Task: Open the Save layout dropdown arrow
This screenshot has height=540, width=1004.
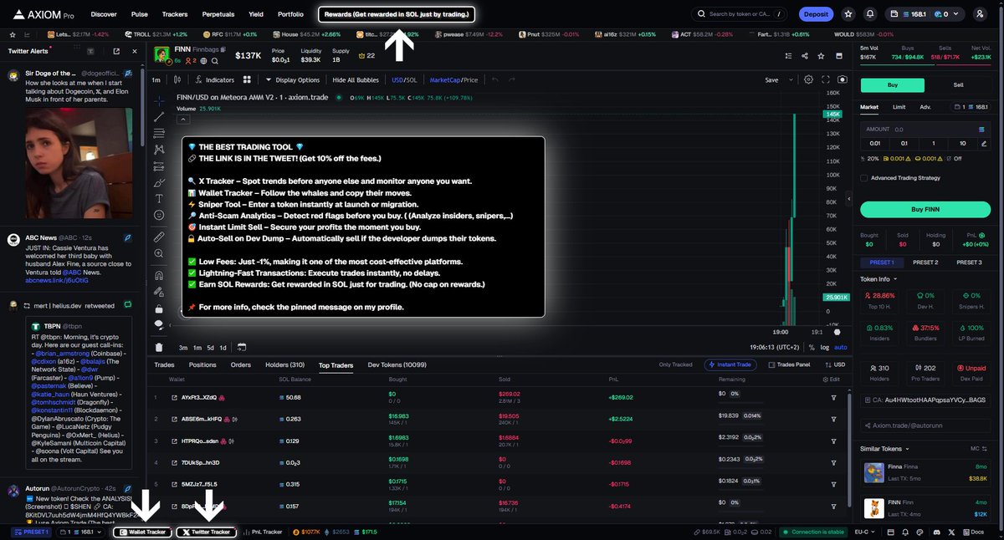Action: (790, 79)
